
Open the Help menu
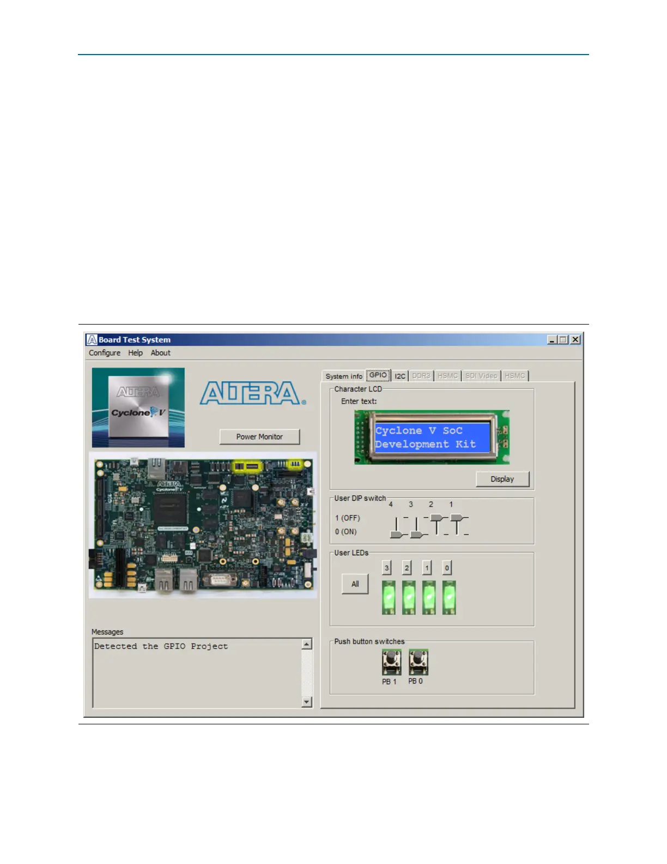(135, 353)
